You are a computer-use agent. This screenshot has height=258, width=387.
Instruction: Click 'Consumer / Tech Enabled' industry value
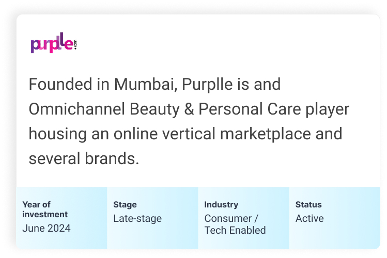coord(235,224)
